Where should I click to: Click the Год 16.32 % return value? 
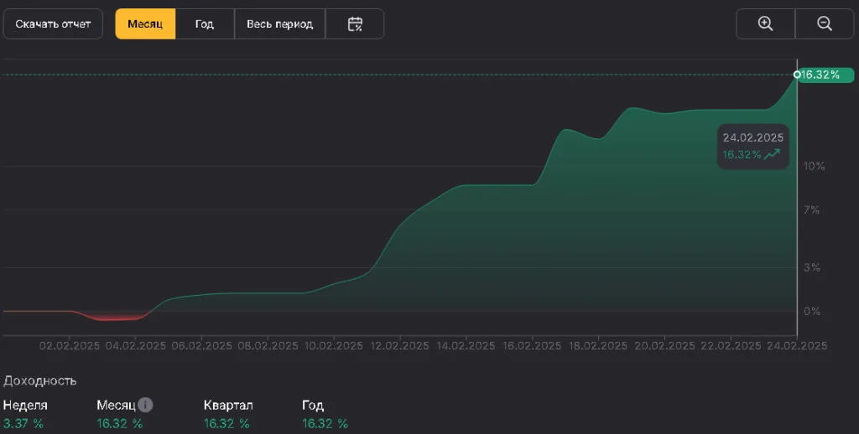coord(325,424)
